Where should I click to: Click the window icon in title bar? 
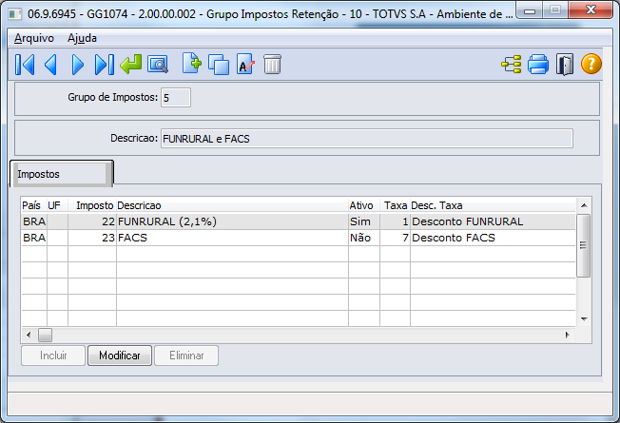coord(15,14)
